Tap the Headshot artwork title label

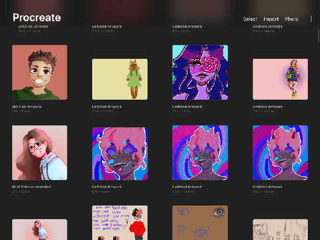pos(31,187)
